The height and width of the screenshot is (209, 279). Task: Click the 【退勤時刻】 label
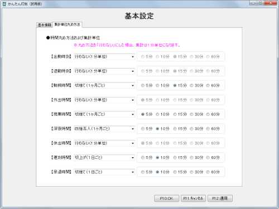61,71
